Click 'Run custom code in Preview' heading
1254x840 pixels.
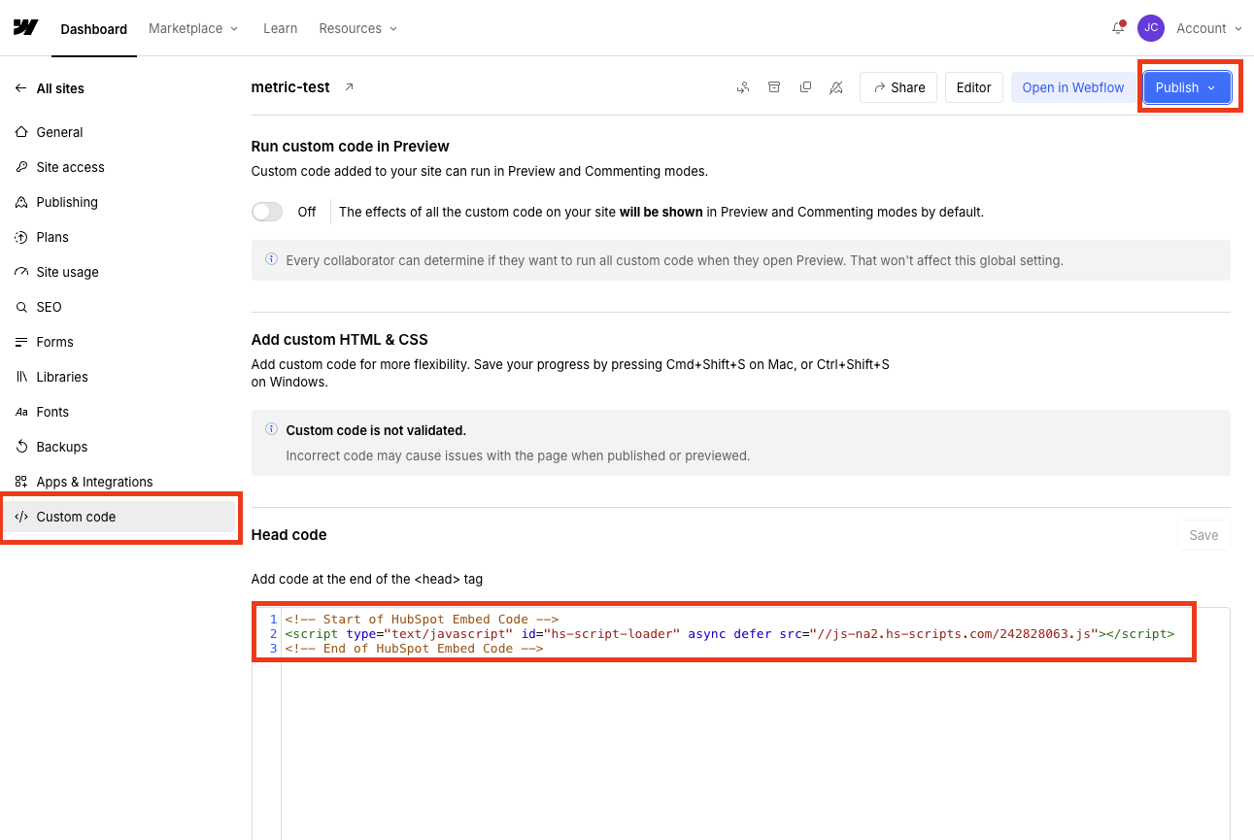coord(350,147)
